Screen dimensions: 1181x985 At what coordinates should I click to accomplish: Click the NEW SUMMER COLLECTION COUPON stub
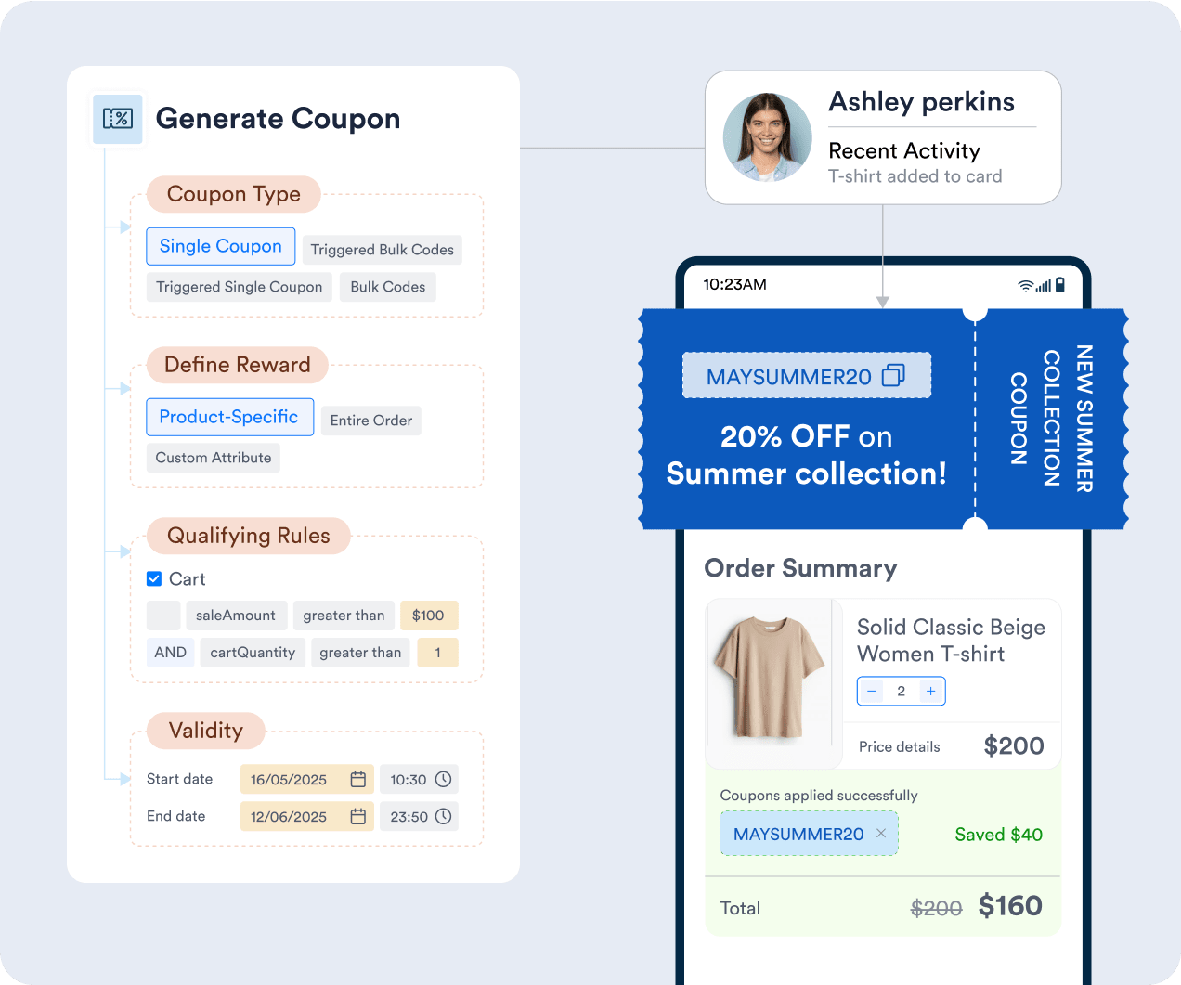(x=1051, y=419)
